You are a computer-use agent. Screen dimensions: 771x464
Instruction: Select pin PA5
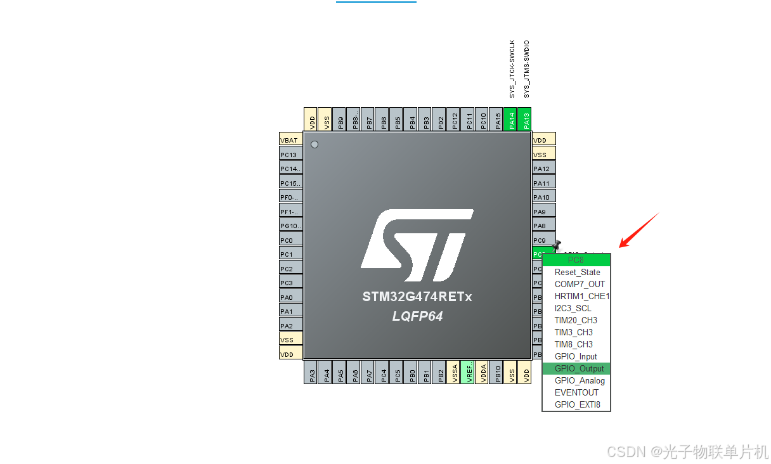[x=340, y=372]
